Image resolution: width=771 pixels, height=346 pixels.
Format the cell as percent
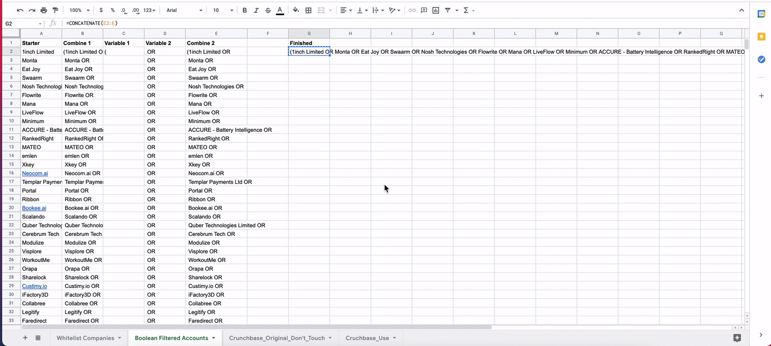(x=112, y=10)
